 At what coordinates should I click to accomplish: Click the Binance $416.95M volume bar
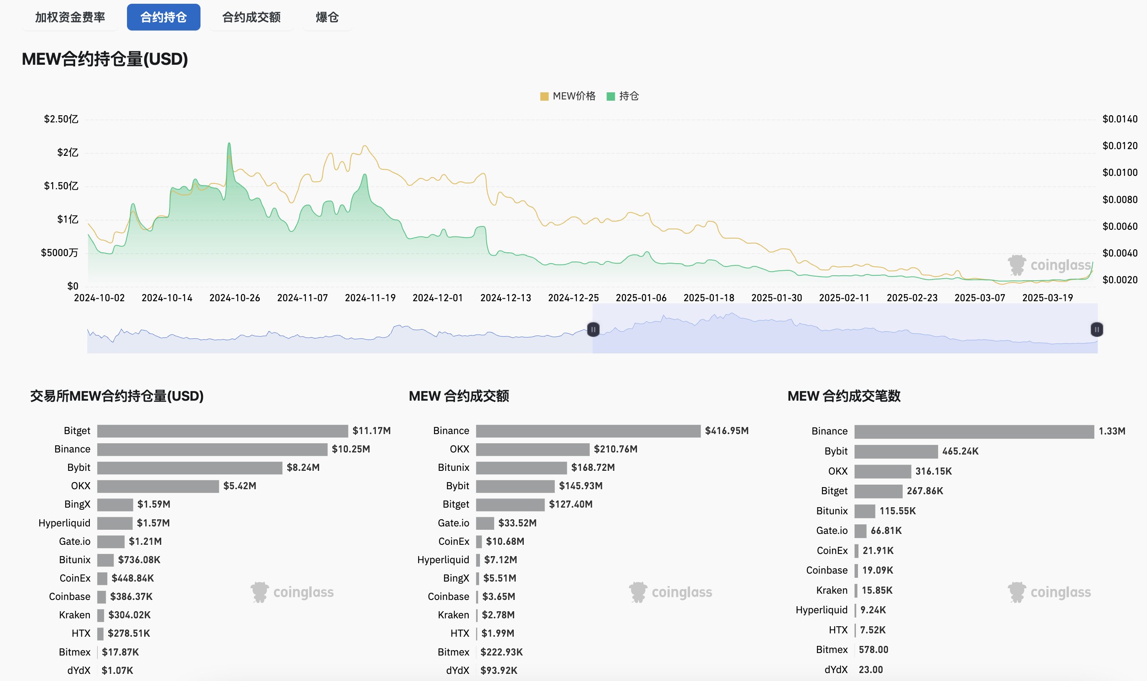tap(588, 431)
